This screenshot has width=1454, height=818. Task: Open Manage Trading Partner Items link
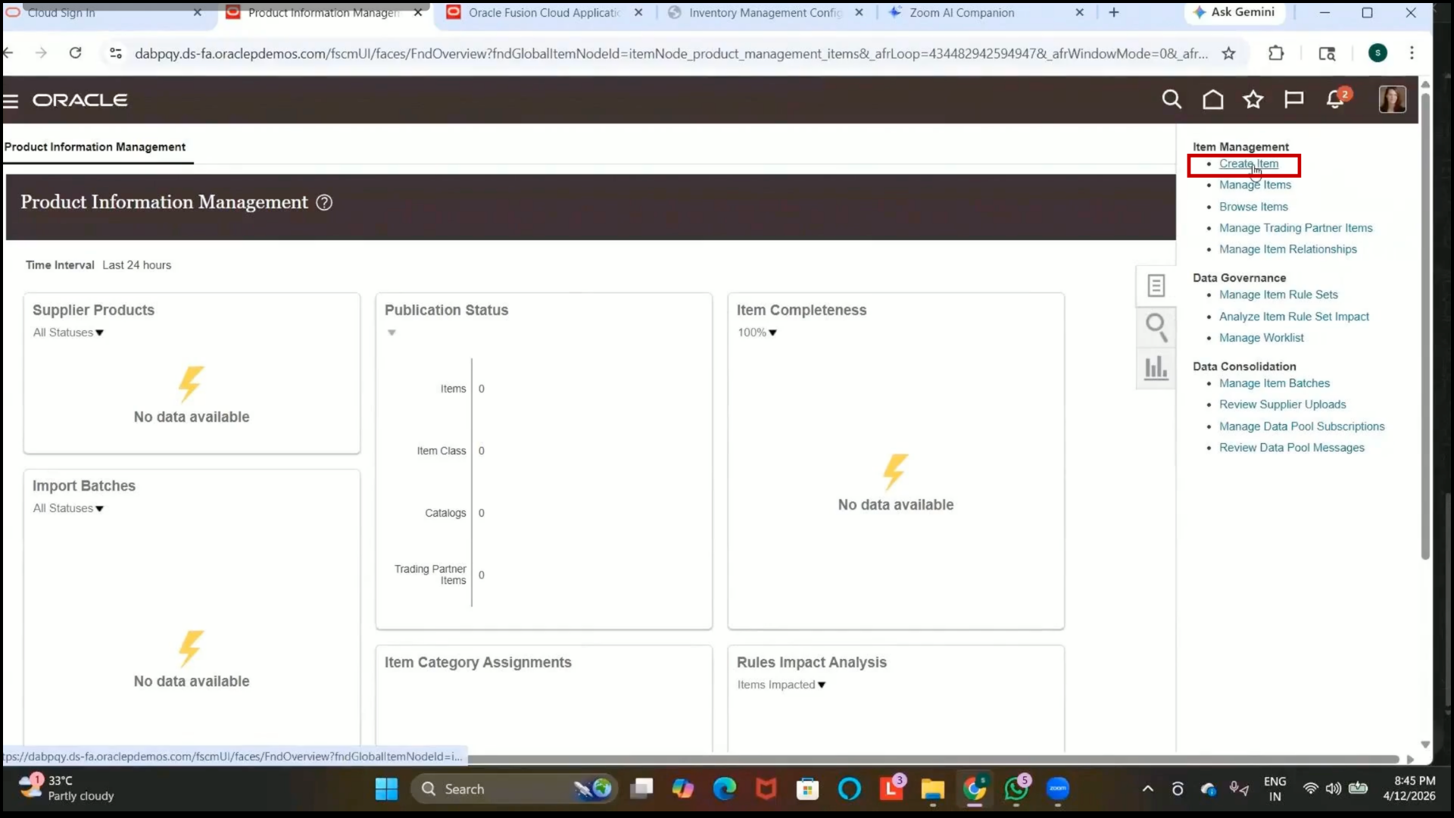pyautogui.click(x=1296, y=228)
